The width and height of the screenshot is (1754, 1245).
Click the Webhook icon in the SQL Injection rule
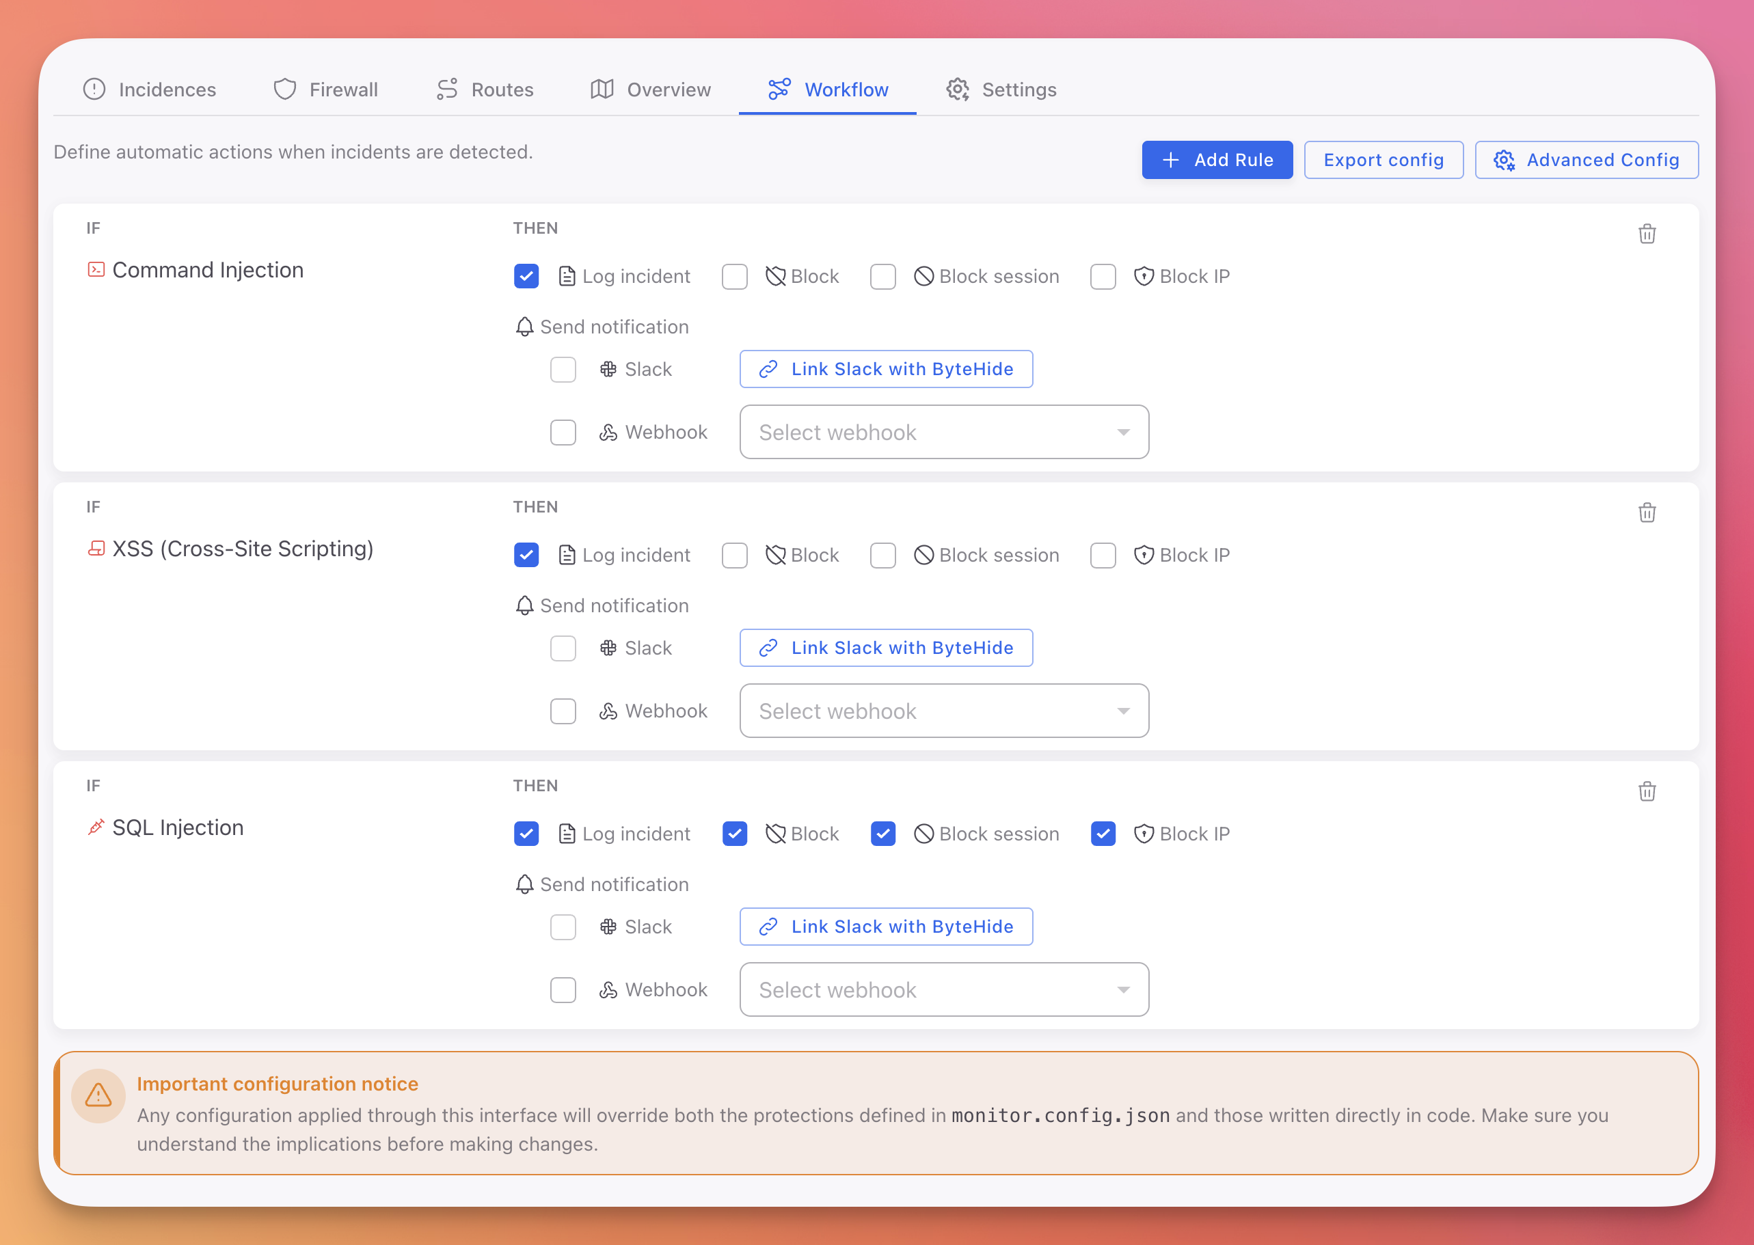pyautogui.click(x=608, y=989)
